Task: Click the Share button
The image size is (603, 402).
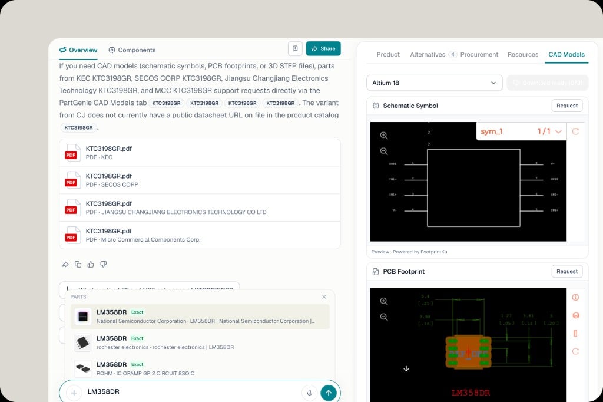Action: pos(323,48)
